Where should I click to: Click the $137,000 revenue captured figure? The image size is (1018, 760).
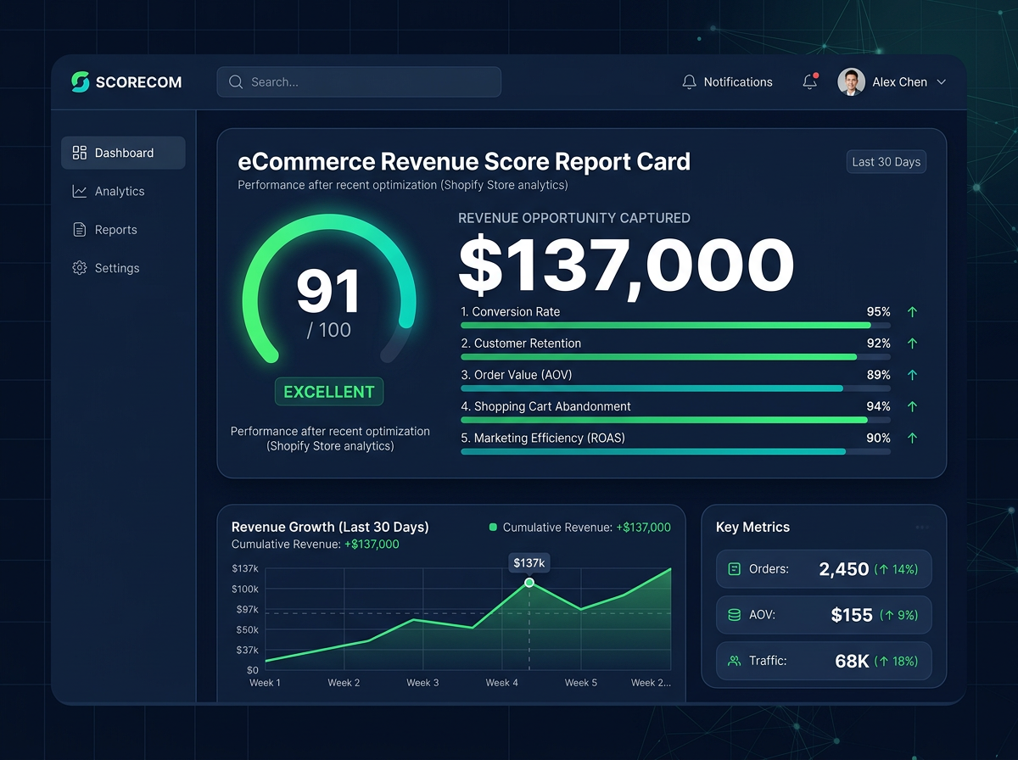626,265
